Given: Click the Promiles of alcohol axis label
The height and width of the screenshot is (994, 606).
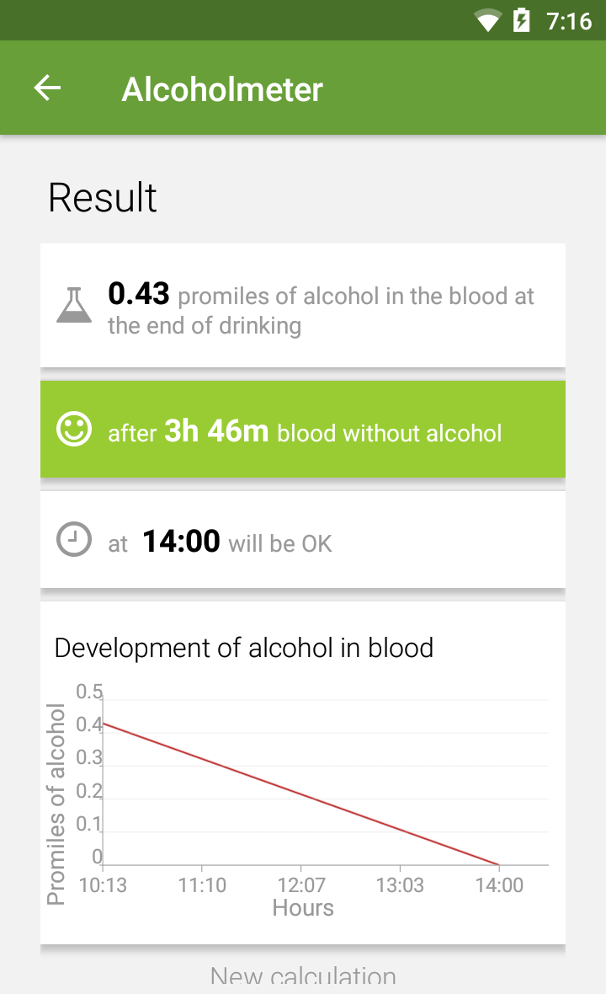Looking at the screenshot, I should 56,804.
